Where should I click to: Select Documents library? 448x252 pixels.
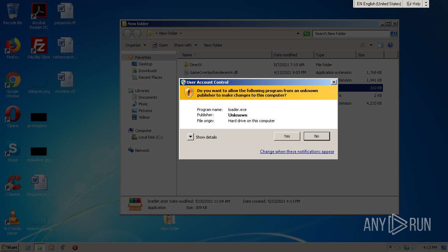pyautogui.click(x=148, y=97)
